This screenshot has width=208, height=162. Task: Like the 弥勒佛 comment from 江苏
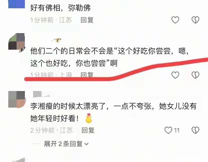pos(175,20)
